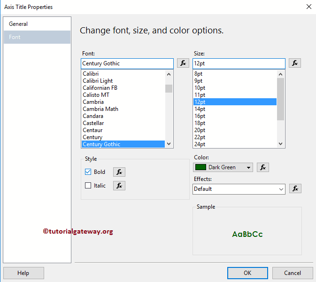Open expression editor for Bold style
Screen dimensions: 316x282
pos(119,172)
